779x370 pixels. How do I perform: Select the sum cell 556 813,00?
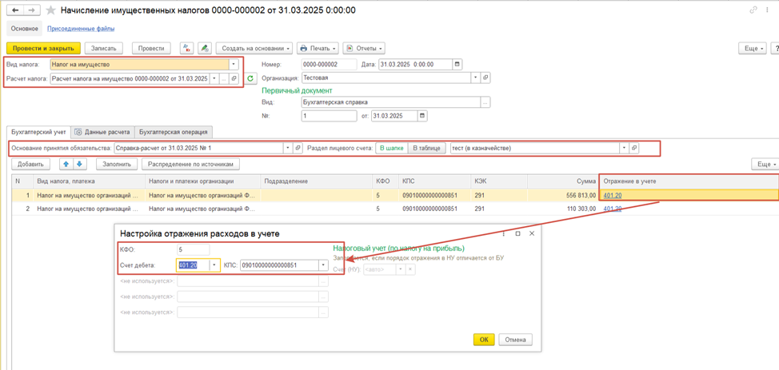pyautogui.click(x=563, y=195)
